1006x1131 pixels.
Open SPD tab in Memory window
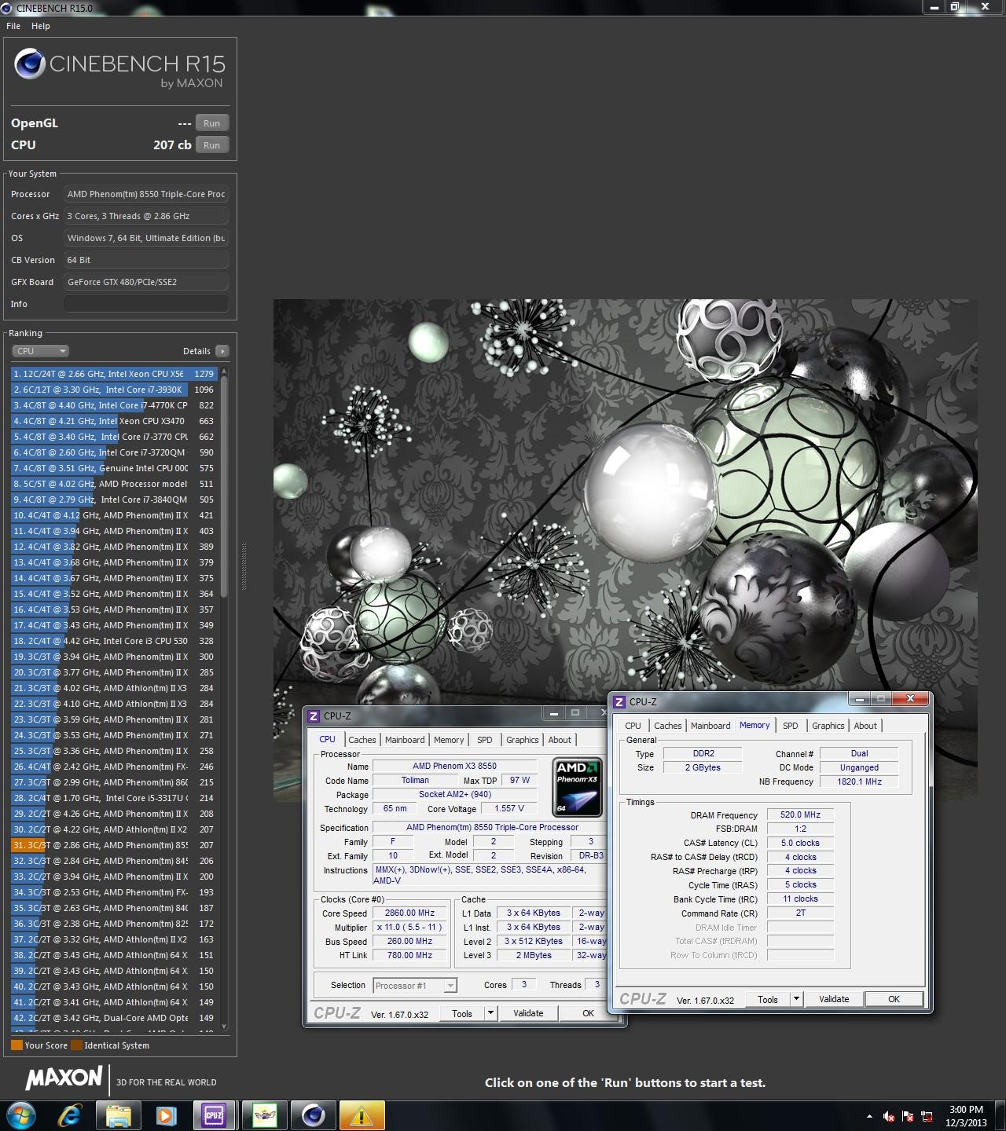click(x=791, y=726)
